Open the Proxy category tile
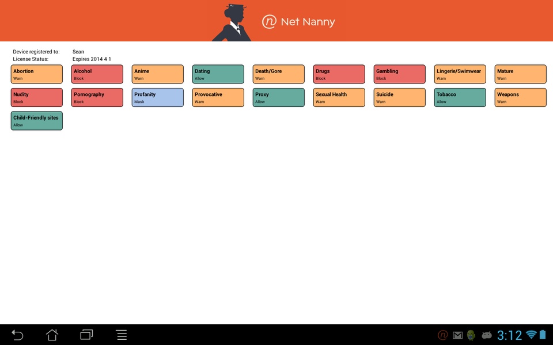553x345 pixels. point(279,97)
